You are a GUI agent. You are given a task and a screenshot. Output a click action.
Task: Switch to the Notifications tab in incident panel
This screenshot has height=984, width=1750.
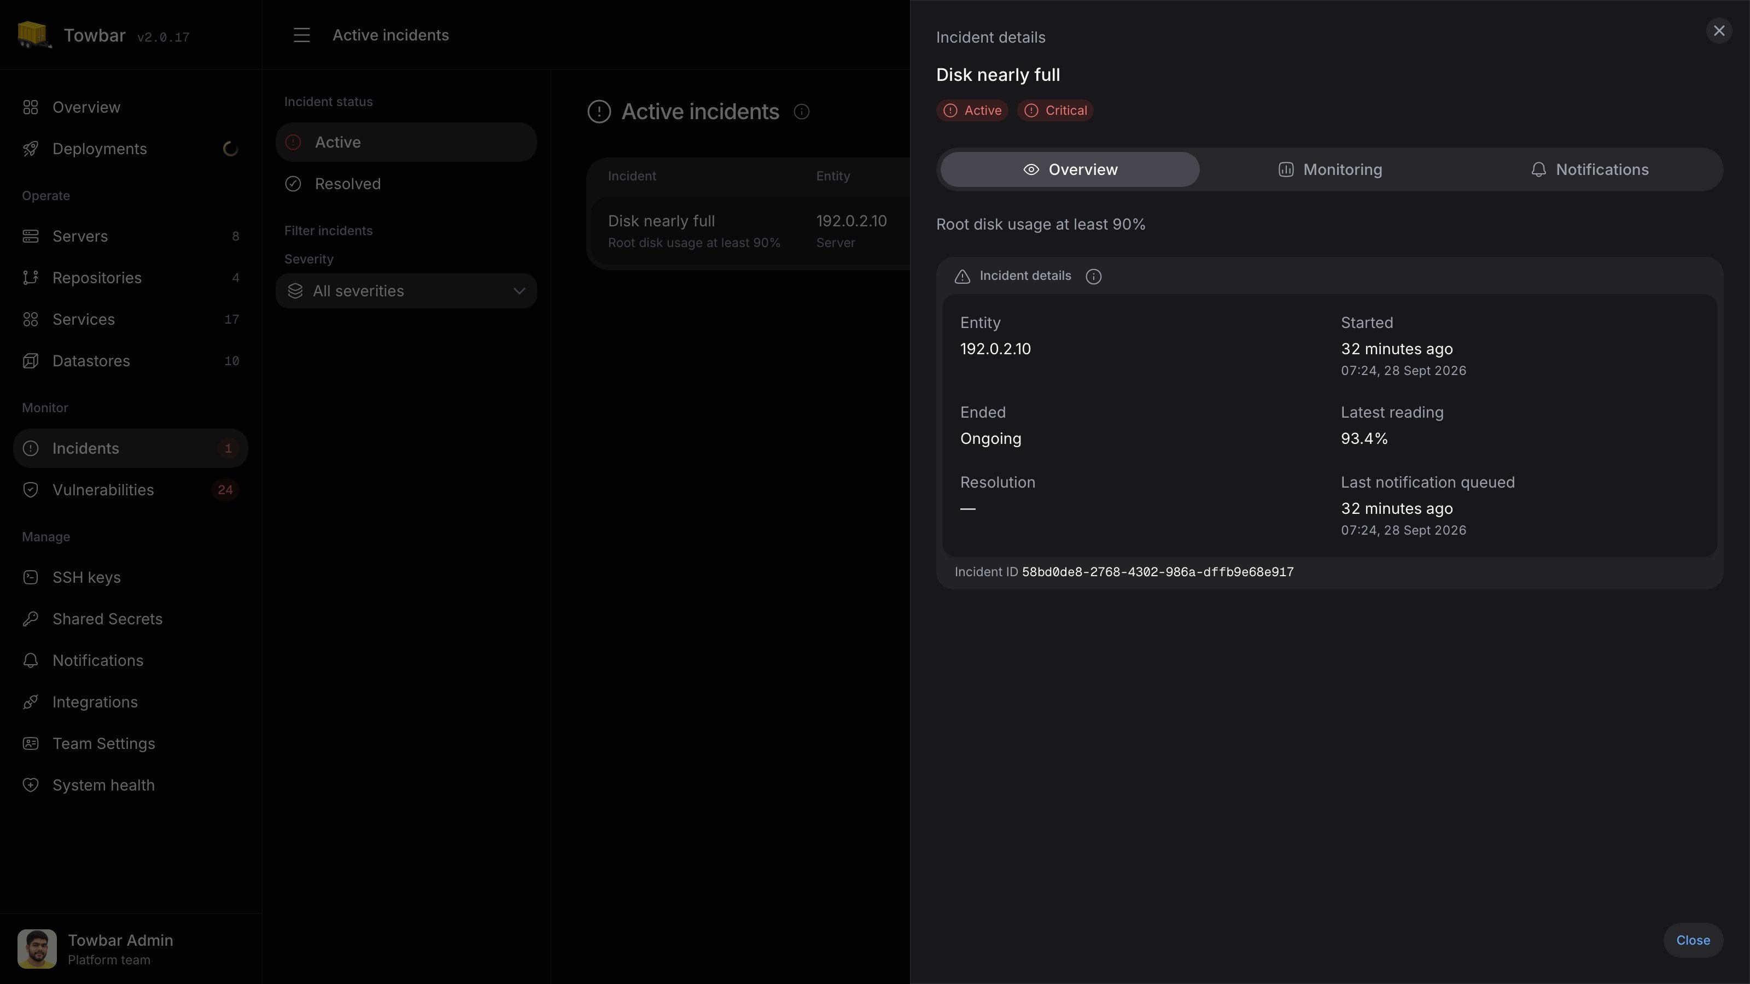point(1589,169)
